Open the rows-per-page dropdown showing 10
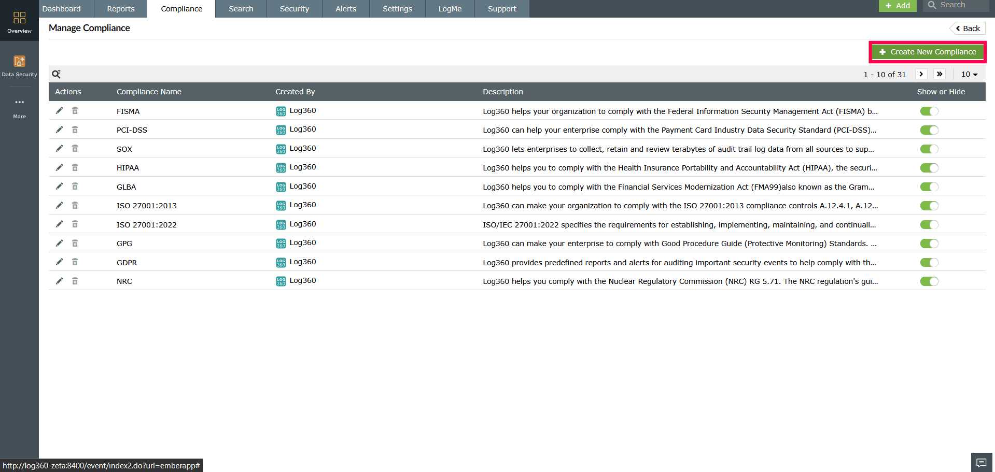Screen dimensions: 995x472 pyautogui.click(x=969, y=74)
